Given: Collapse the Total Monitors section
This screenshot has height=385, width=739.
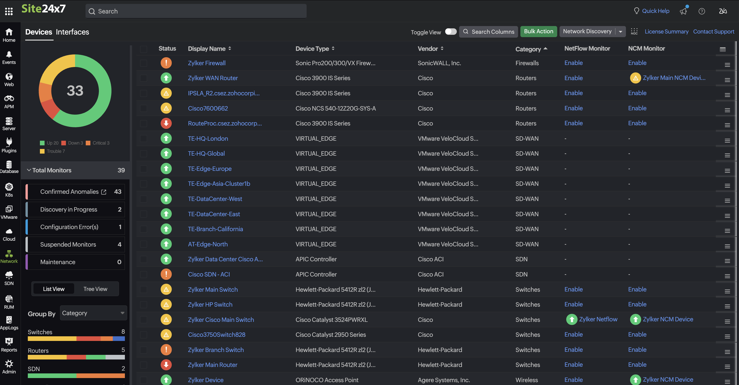Looking at the screenshot, I should click(x=29, y=170).
